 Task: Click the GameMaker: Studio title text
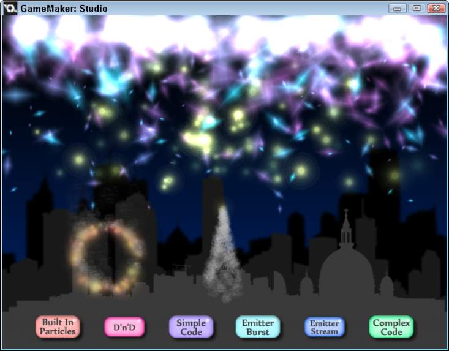(64, 9)
